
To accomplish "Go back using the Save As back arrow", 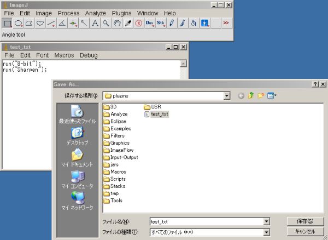I will pyautogui.click(x=241, y=96).
